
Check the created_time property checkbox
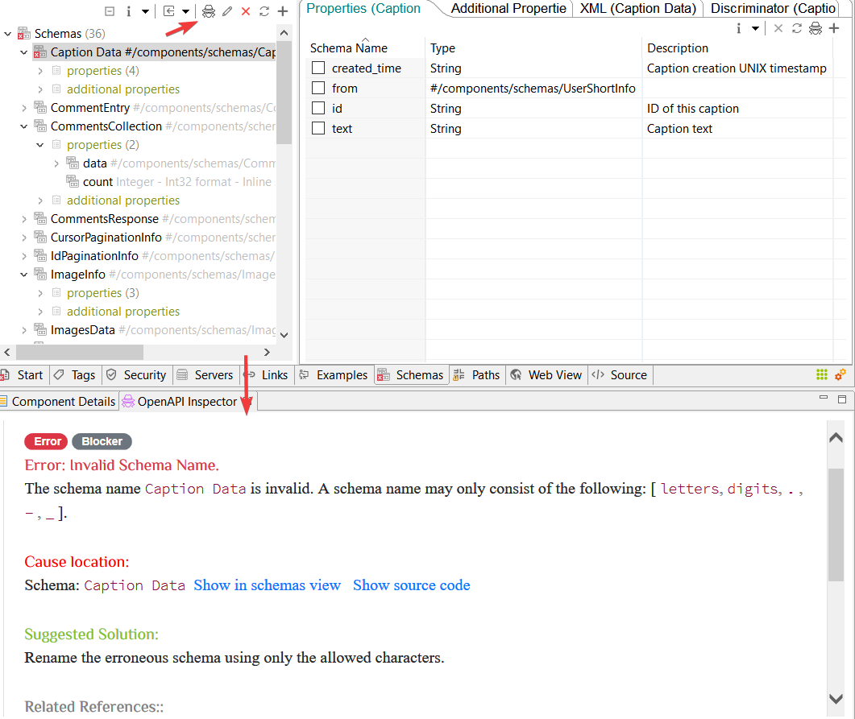pyautogui.click(x=318, y=68)
